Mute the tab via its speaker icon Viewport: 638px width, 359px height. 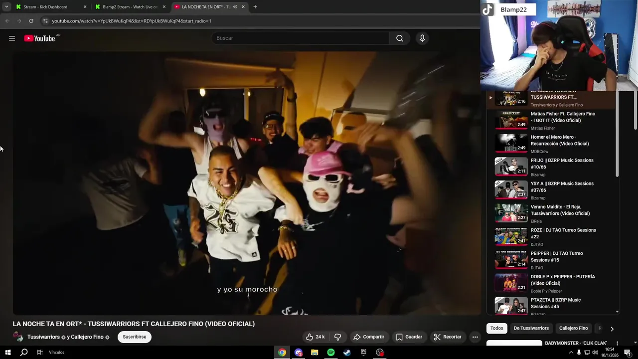(235, 7)
